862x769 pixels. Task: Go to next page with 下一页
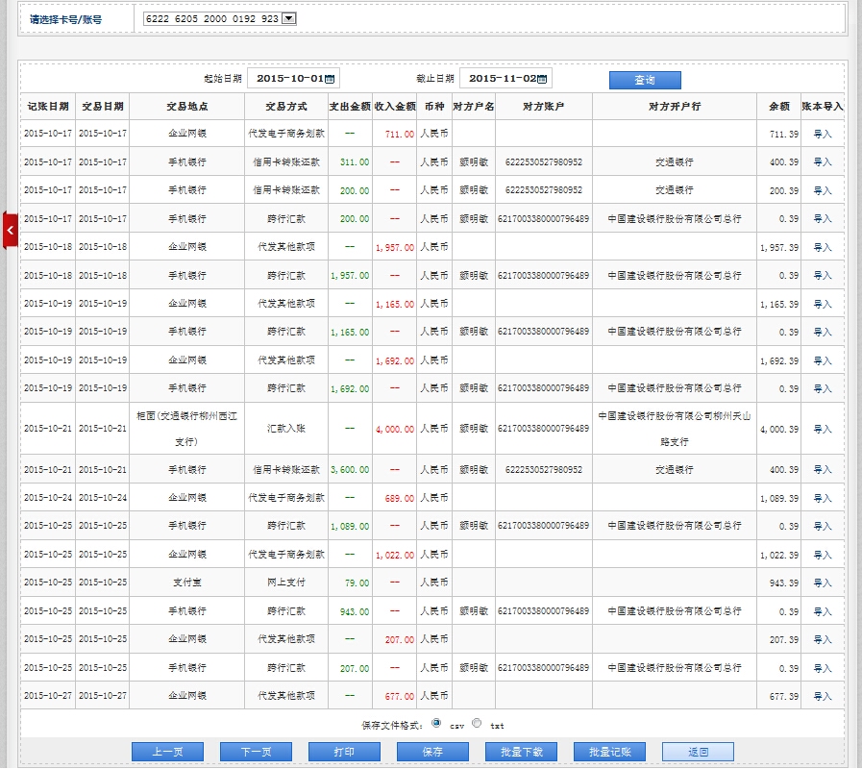(x=256, y=752)
